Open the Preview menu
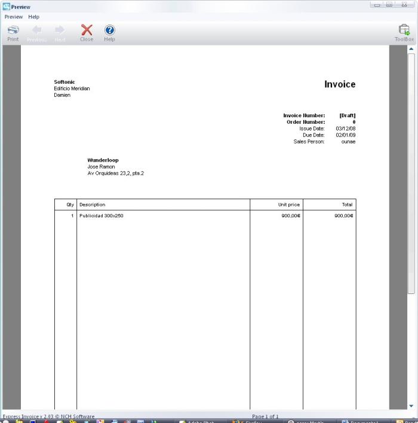Screen dimensions: 418x423 (x=14, y=17)
